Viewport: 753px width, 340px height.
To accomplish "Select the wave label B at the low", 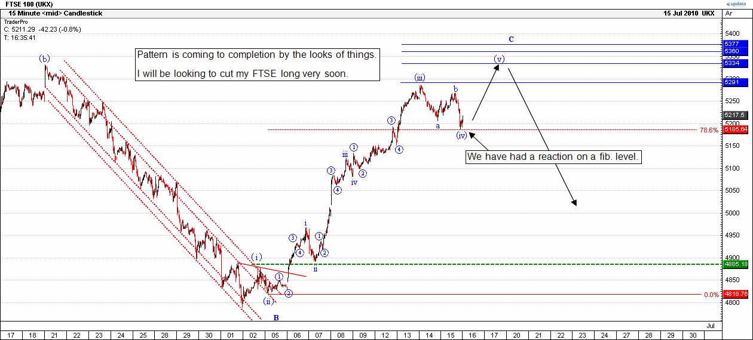I will click(x=276, y=317).
